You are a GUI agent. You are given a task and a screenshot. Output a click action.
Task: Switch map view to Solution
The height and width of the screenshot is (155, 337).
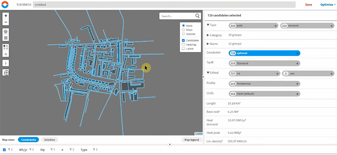[50, 140]
